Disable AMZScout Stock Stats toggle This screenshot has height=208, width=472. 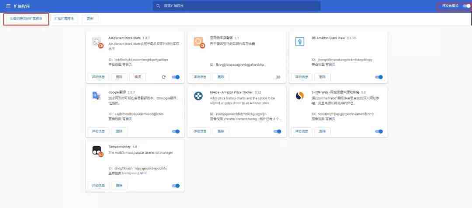coord(176,77)
